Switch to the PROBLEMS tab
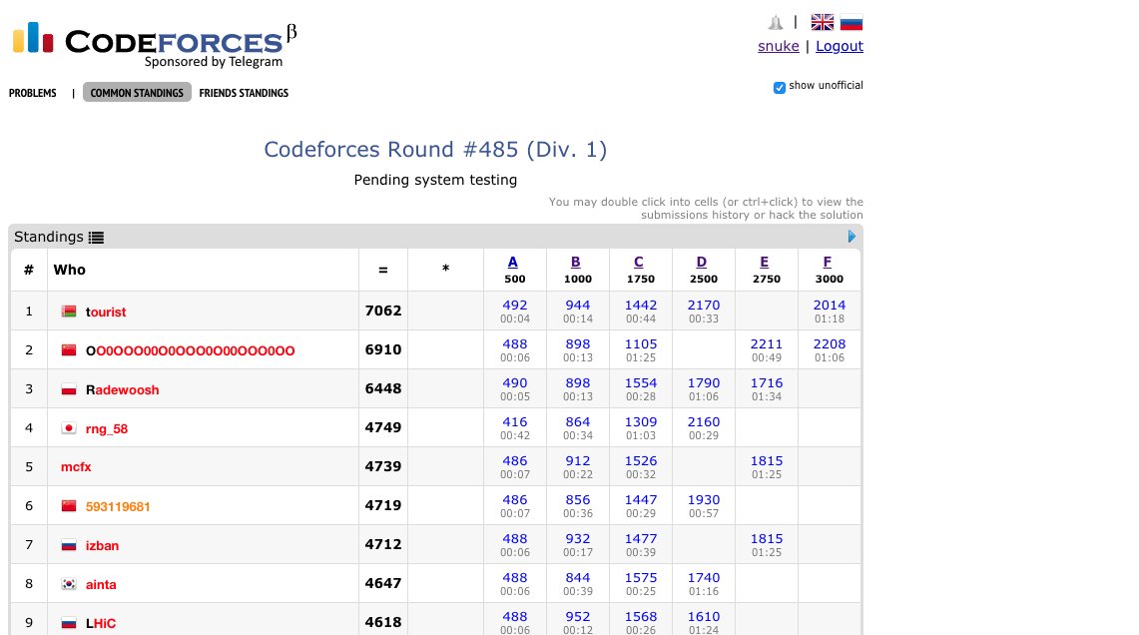The height and width of the screenshot is (635, 1139). tap(32, 93)
